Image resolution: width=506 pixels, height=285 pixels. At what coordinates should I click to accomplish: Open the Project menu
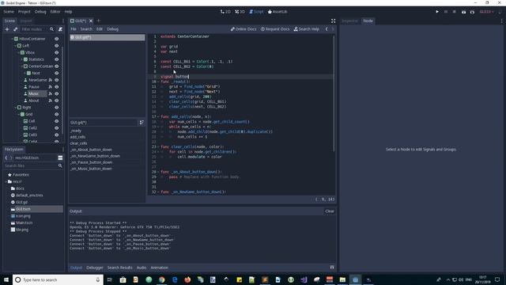coord(25,12)
